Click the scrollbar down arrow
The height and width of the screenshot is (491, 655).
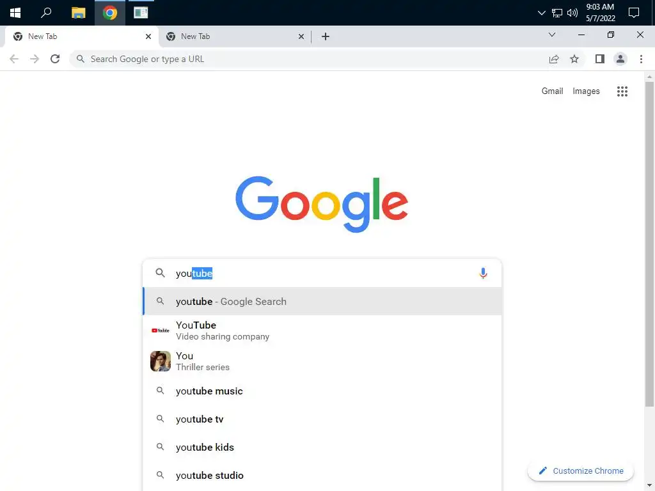coord(649,486)
